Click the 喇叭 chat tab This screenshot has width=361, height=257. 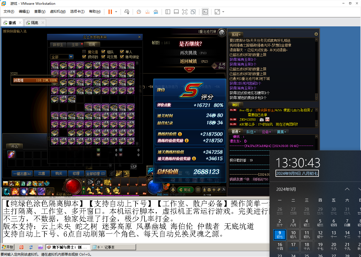pyautogui.click(x=236, y=105)
